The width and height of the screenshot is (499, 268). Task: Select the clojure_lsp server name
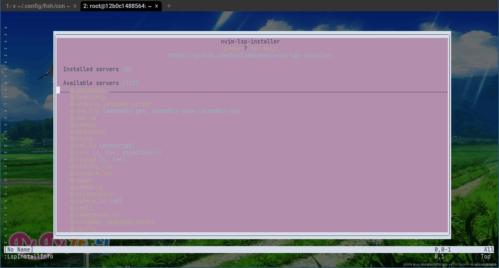[x=94, y=173]
